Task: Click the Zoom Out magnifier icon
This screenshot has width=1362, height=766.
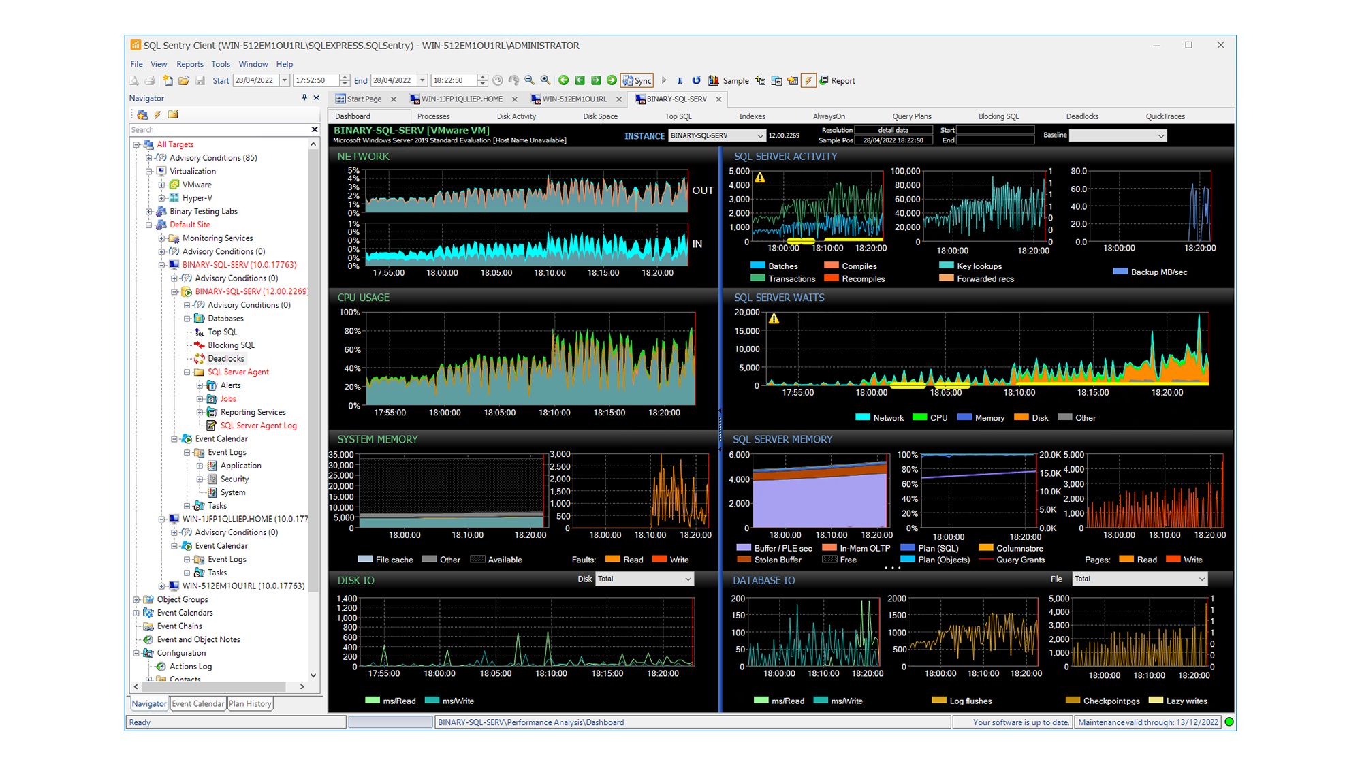Action: pos(529,80)
